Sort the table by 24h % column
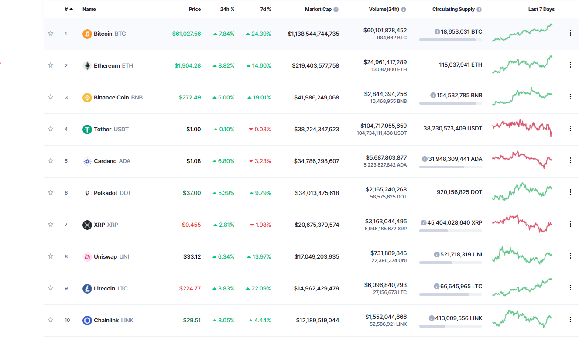Image resolution: width=579 pixels, height=338 pixels. click(227, 9)
